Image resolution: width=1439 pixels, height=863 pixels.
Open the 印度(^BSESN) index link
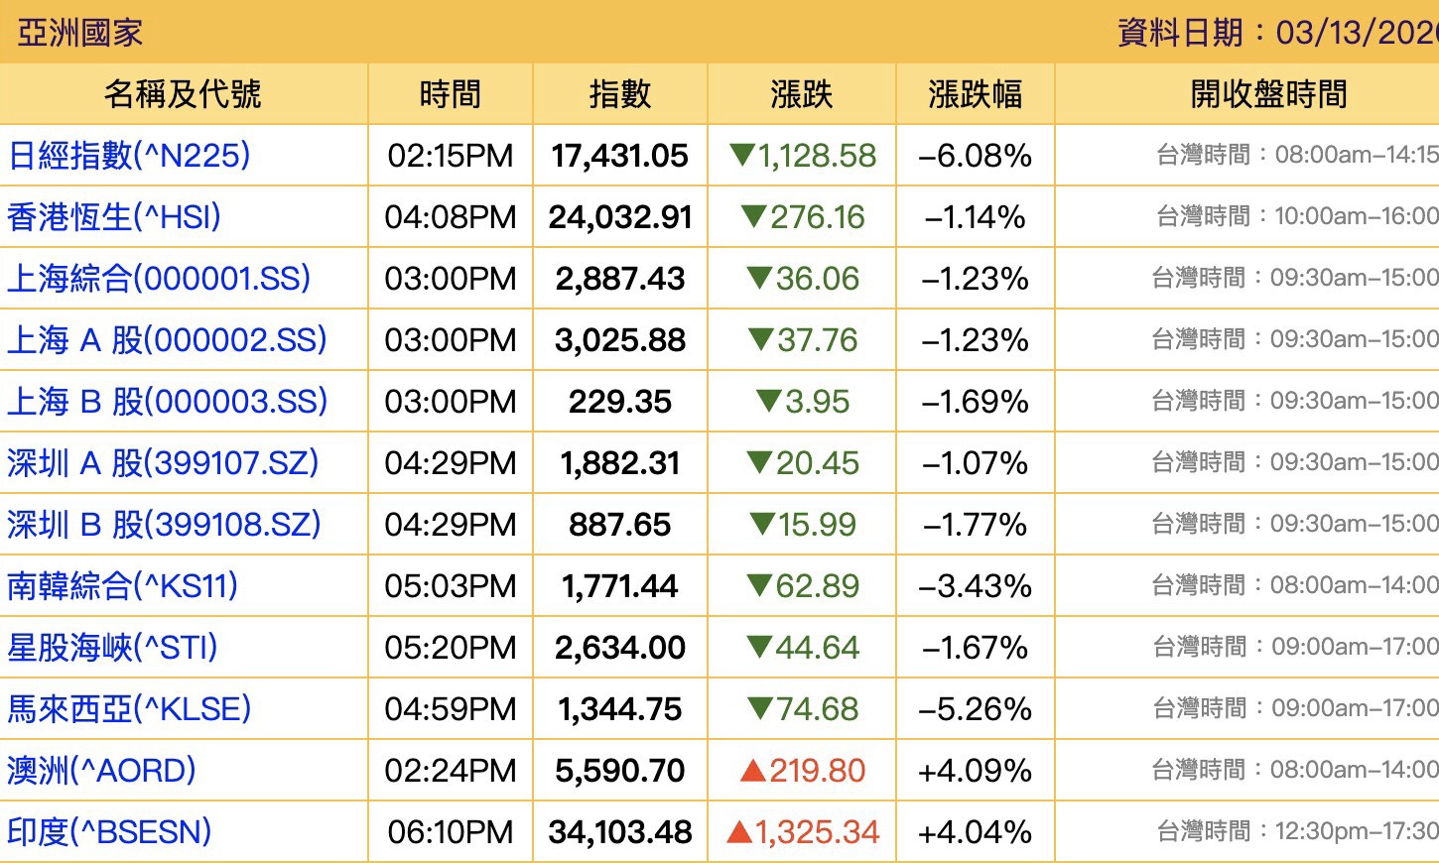(x=109, y=832)
